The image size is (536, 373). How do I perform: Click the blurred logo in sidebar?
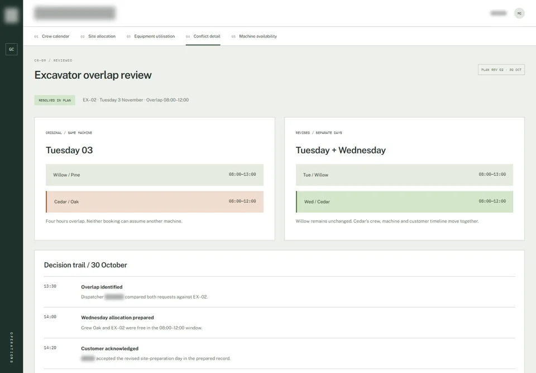click(x=12, y=15)
